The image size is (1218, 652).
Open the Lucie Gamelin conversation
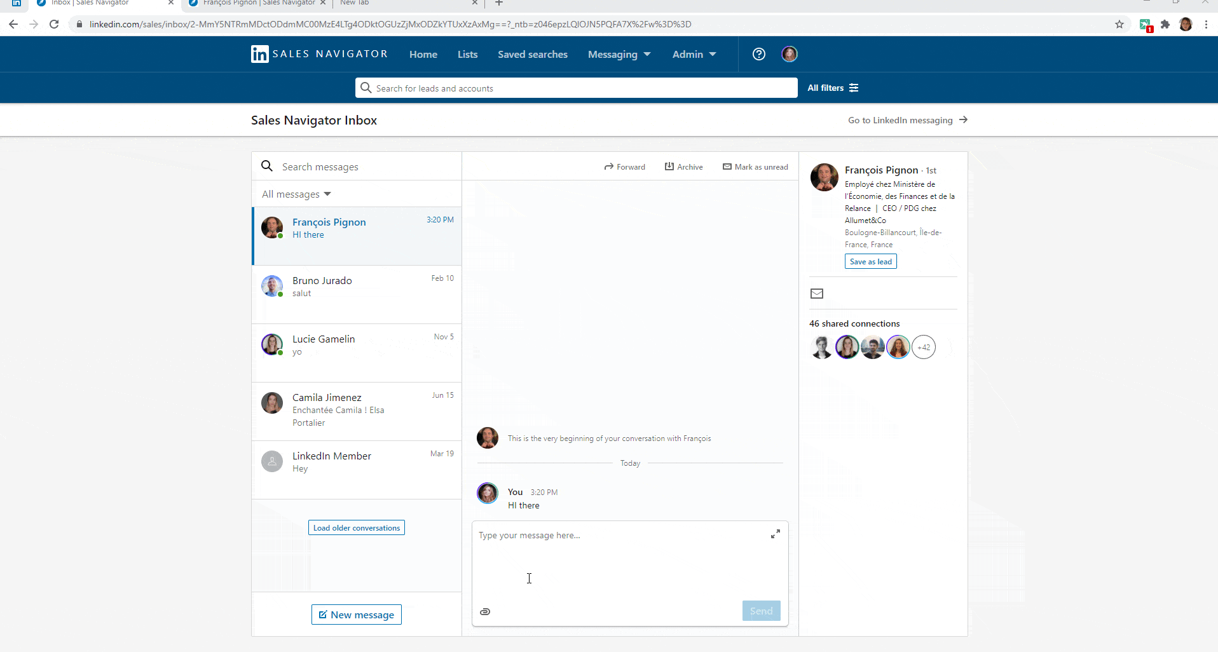coord(357,353)
